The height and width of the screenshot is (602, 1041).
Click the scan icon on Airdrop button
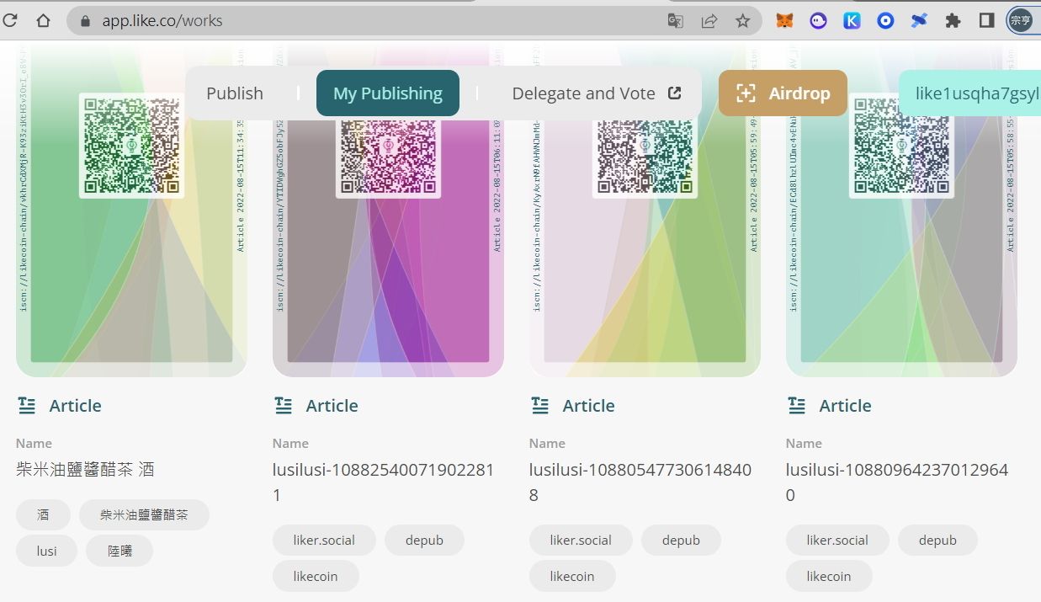(746, 93)
